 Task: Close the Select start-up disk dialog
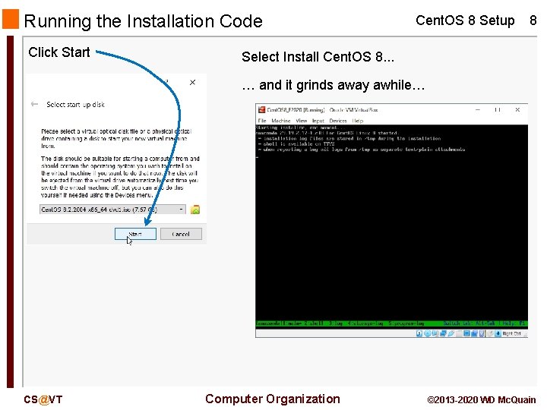(x=192, y=82)
